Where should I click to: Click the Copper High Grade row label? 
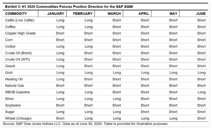tap(20, 33)
